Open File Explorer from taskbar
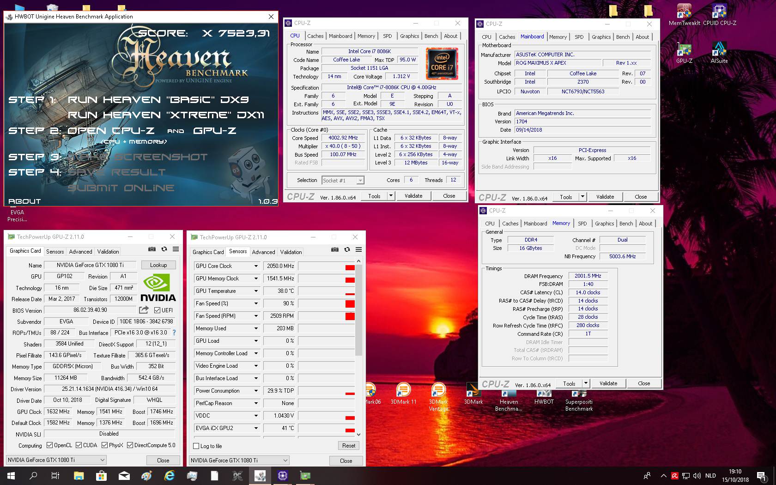Viewport: 776px width, 485px height. point(79,475)
